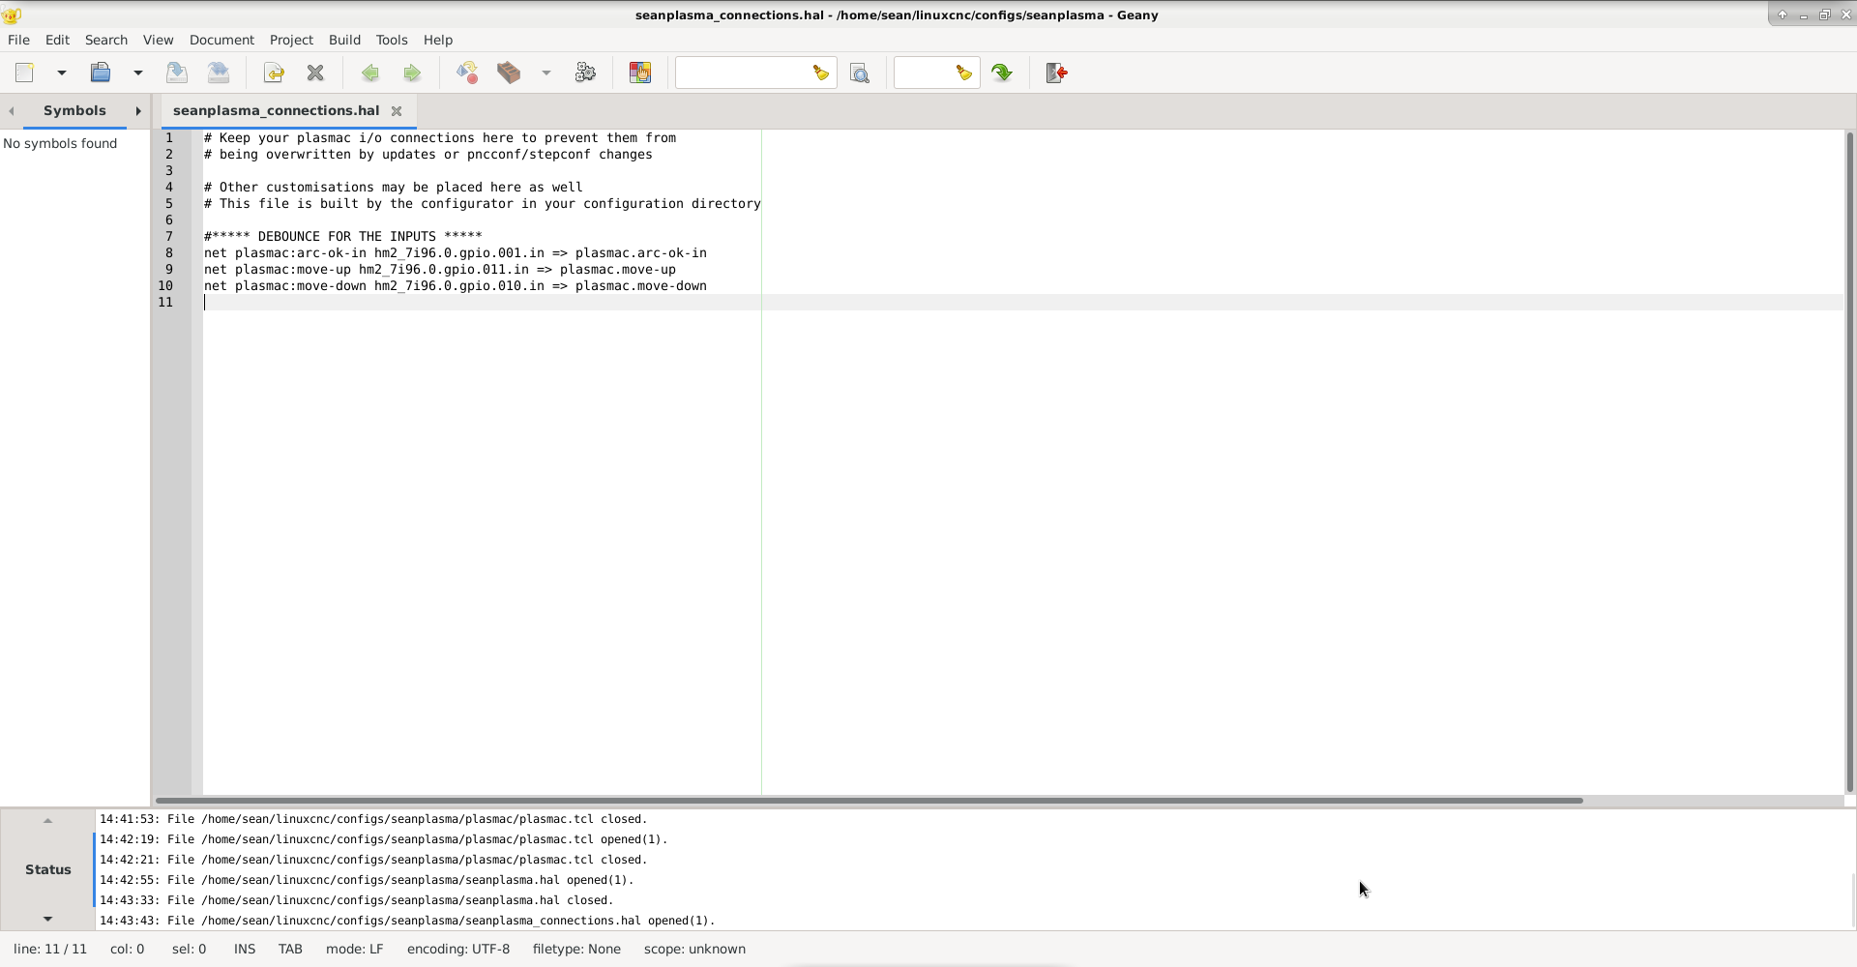Click the editor vertical scrollbar
This screenshot has width=1857, height=967.
click(x=1849, y=462)
